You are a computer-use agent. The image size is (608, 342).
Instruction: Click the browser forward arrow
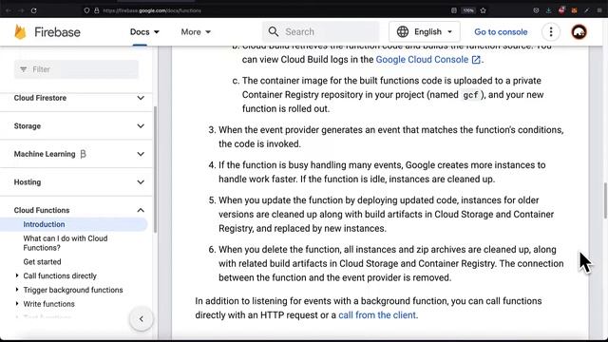coord(21,10)
